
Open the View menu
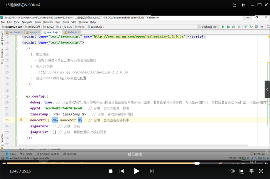click(x=17, y=22)
